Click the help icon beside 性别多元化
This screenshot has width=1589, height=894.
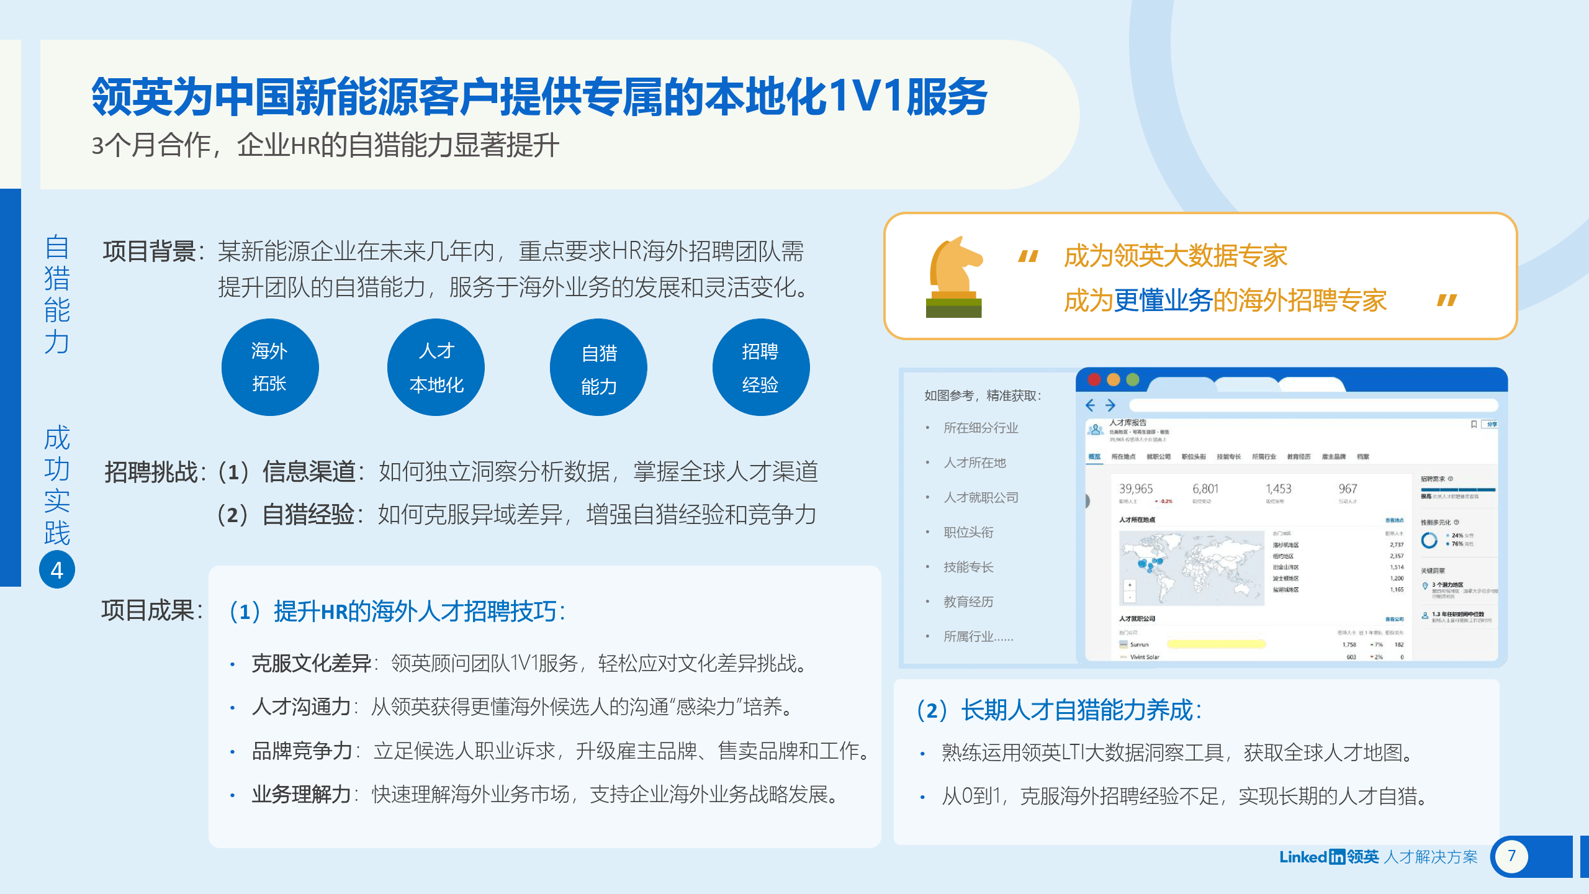[1457, 522]
